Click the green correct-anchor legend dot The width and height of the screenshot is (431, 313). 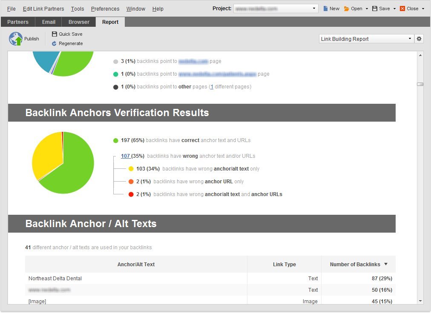click(x=116, y=141)
